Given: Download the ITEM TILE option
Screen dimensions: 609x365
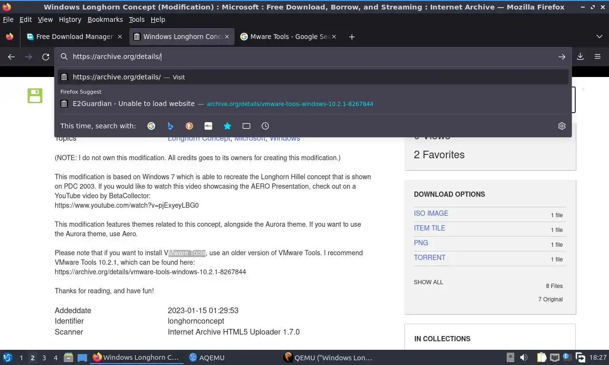Looking at the screenshot, I should tap(430, 228).
